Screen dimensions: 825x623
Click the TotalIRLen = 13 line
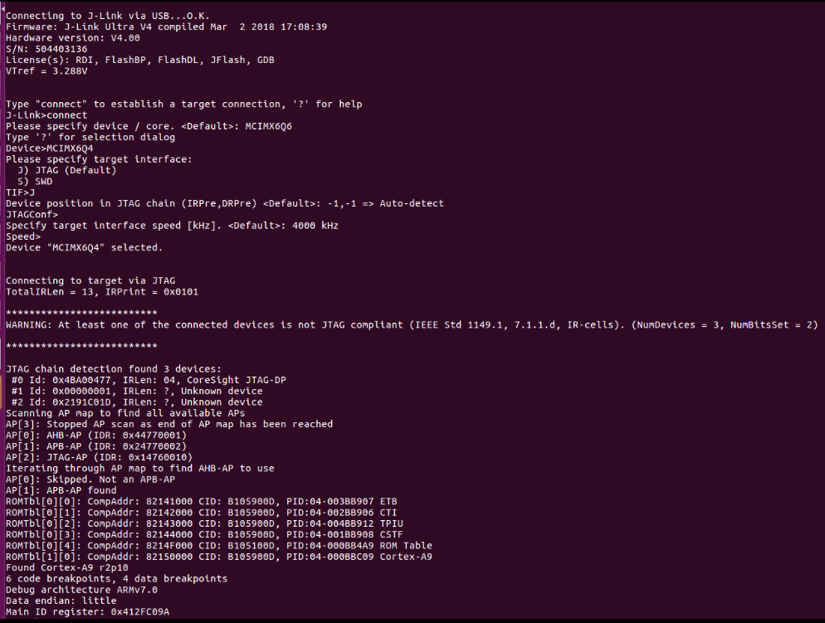coord(102,292)
